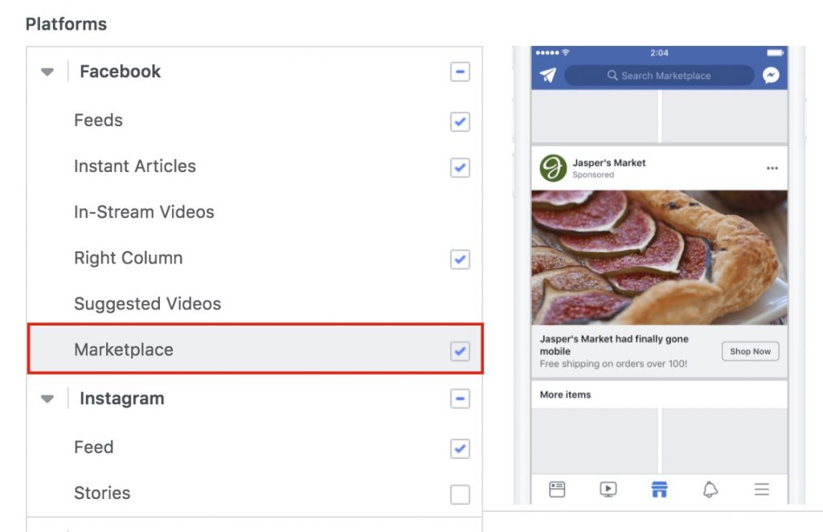Open the hamburger menu icon in bottom bar
Viewport: 823px width, 532px height.
point(762,489)
